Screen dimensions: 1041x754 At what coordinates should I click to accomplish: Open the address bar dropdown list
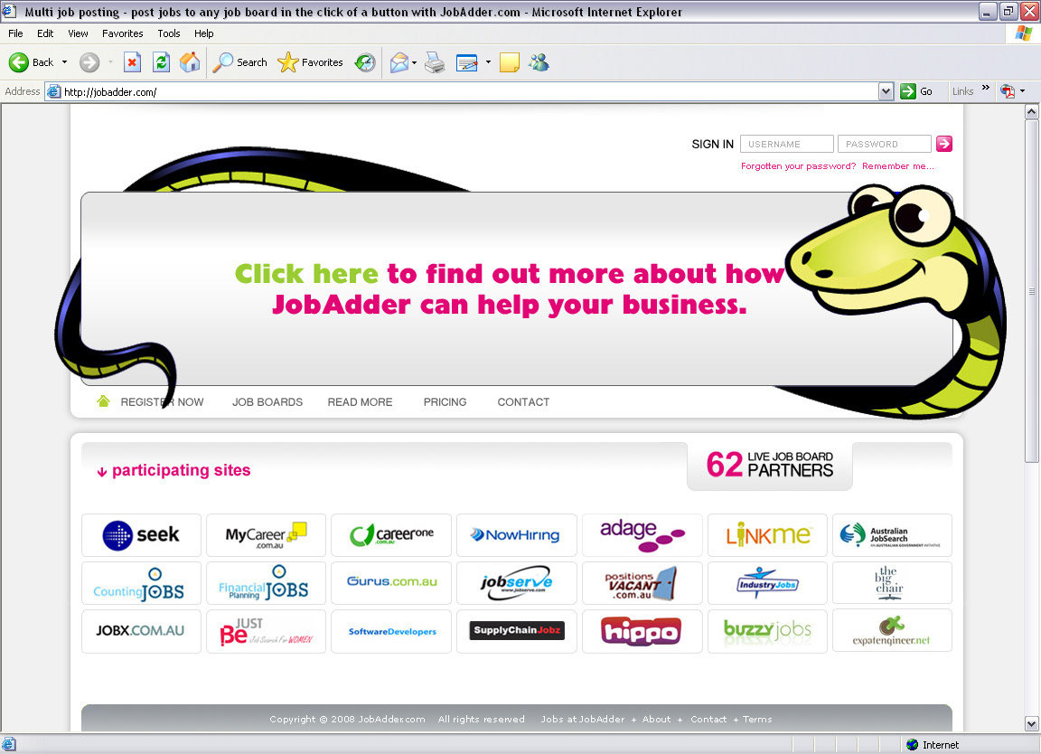click(x=886, y=91)
